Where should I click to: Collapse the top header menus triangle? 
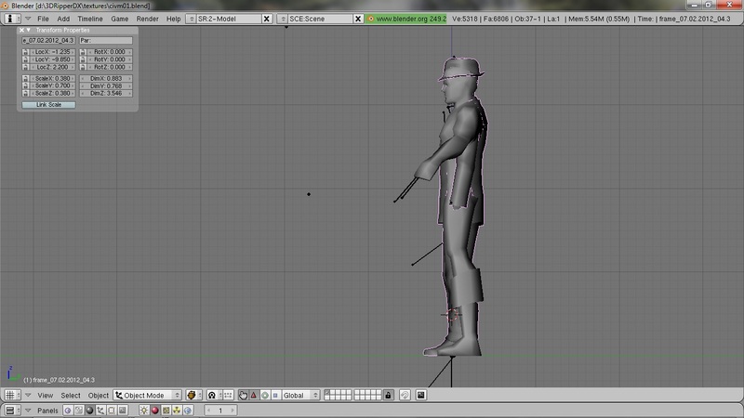[28, 19]
